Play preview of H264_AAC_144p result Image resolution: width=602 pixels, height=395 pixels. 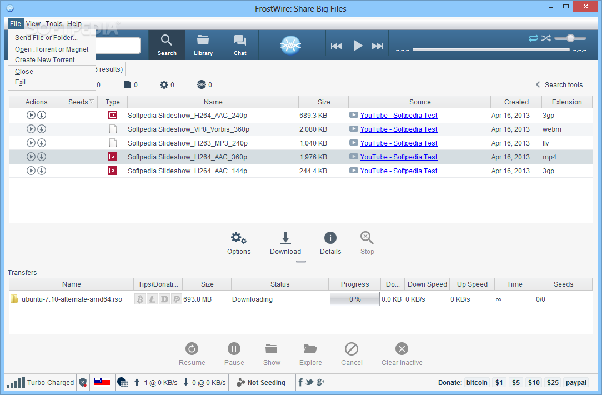point(31,171)
